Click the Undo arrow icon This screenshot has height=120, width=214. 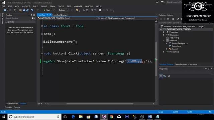coord(32,10)
